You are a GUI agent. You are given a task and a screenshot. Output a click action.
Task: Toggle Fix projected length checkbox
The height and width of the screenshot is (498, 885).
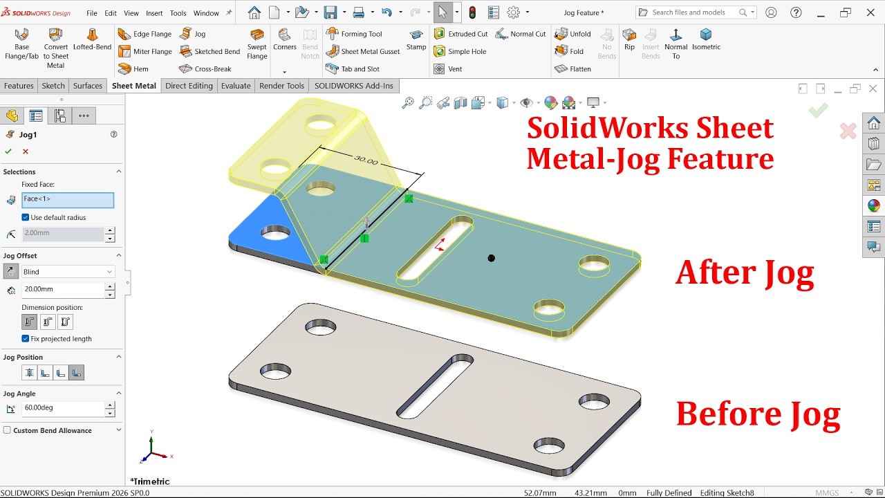(26, 339)
